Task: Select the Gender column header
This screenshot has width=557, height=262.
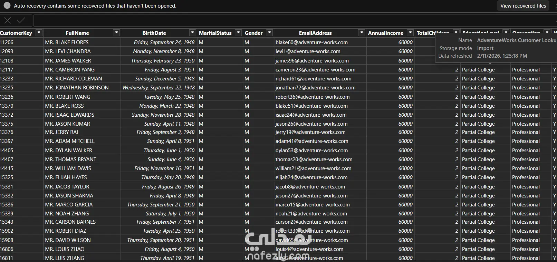Action: pyautogui.click(x=254, y=33)
